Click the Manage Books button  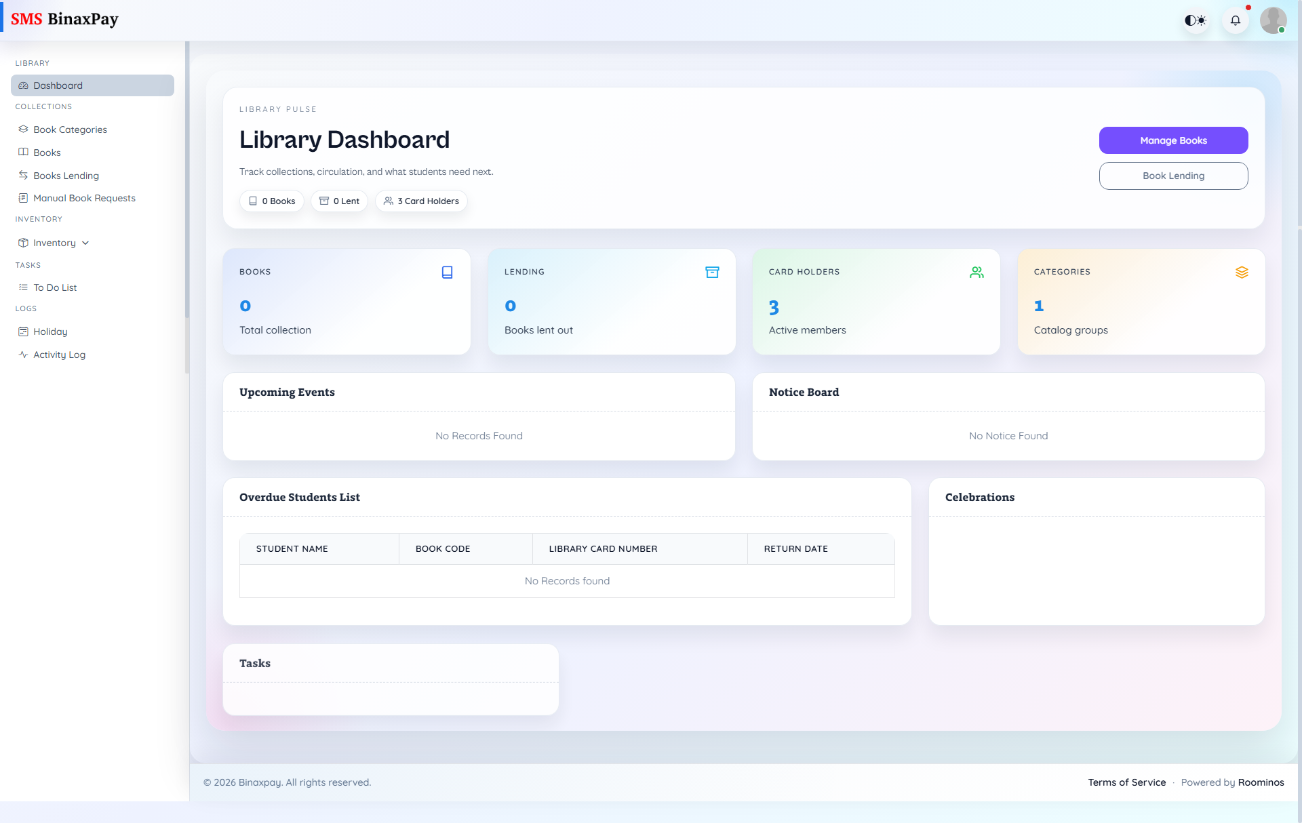coord(1173,140)
